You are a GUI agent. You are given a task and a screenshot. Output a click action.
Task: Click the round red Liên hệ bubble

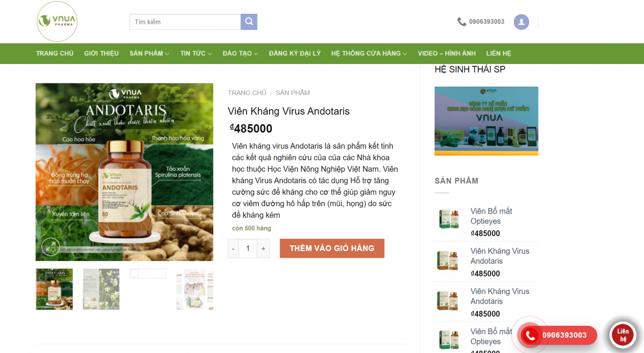coord(623,335)
